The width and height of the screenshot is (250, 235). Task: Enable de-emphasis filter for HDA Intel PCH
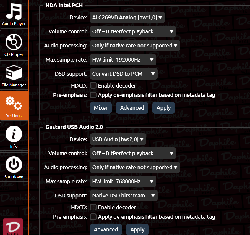93,95
